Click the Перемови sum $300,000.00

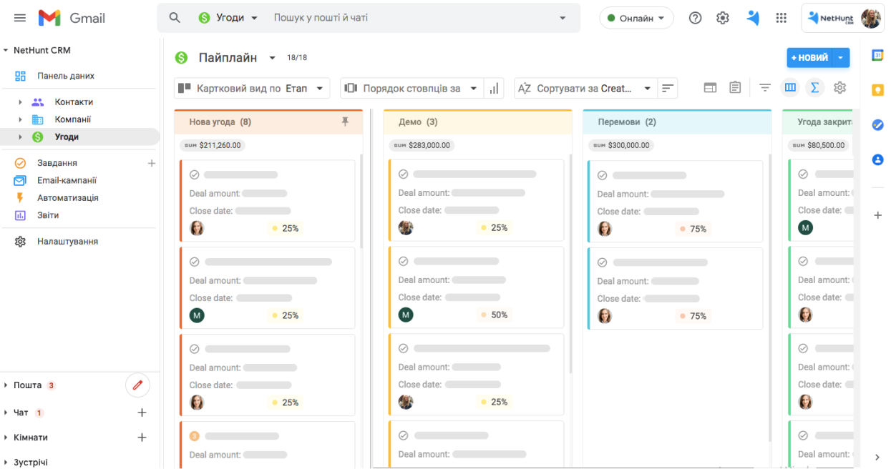(621, 145)
